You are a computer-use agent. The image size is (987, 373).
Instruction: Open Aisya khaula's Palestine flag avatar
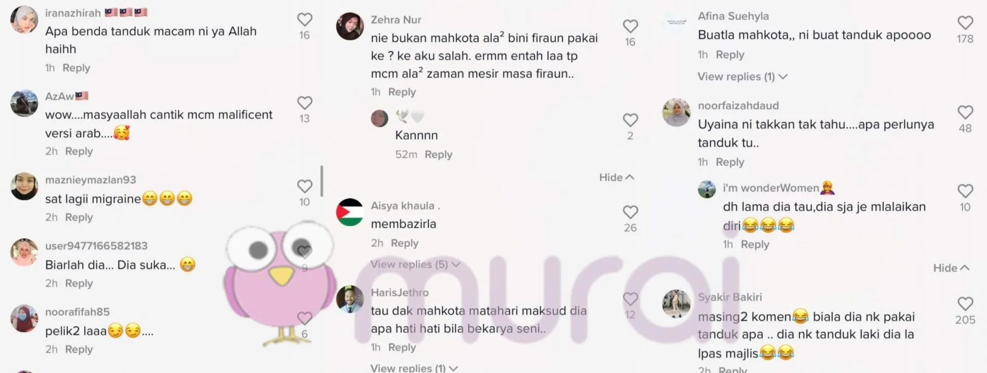pos(350,212)
